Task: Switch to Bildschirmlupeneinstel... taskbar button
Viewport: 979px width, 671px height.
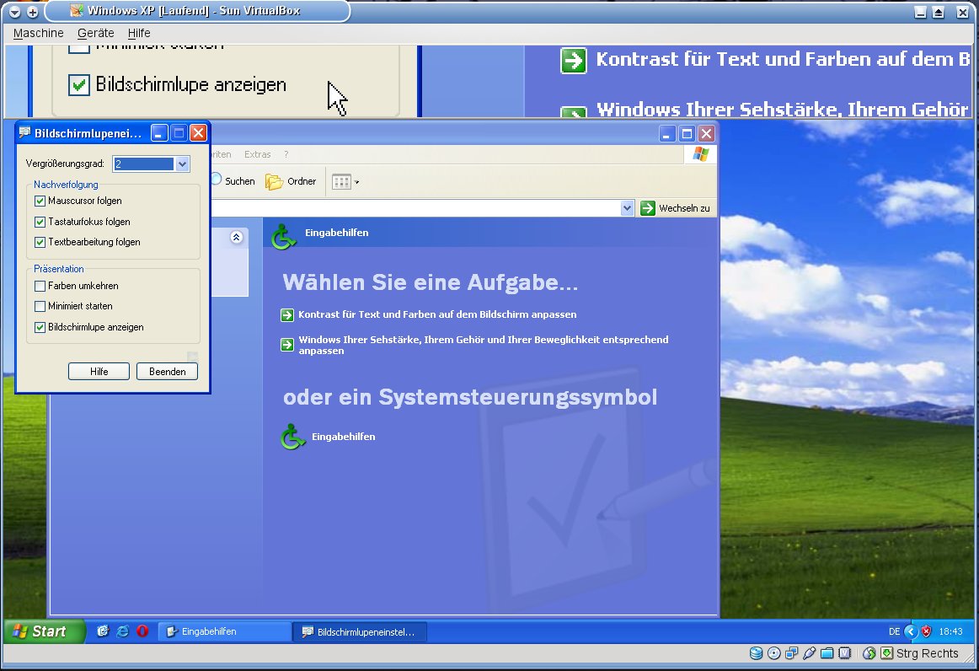Action: [x=360, y=631]
